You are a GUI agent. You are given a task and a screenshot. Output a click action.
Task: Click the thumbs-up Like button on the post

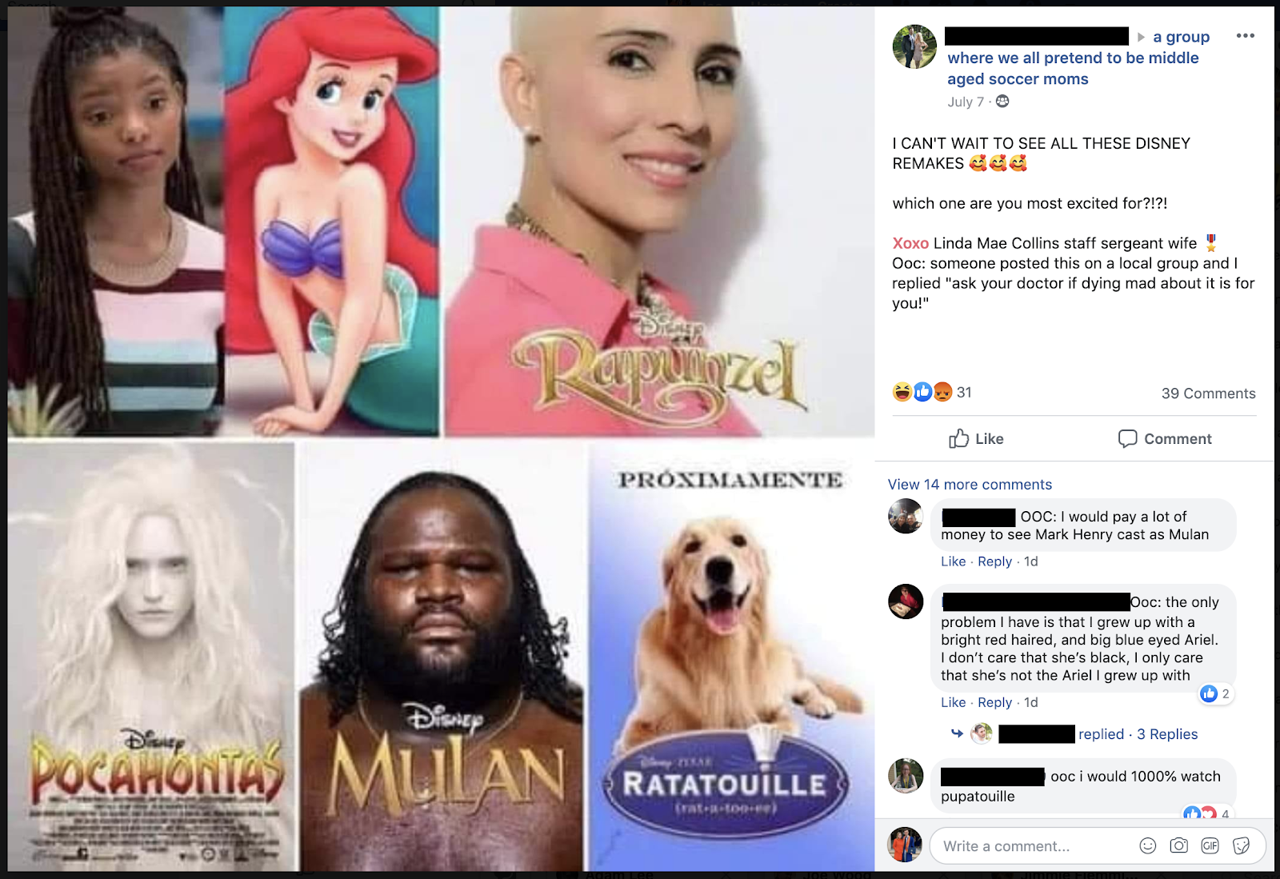(976, 438)
